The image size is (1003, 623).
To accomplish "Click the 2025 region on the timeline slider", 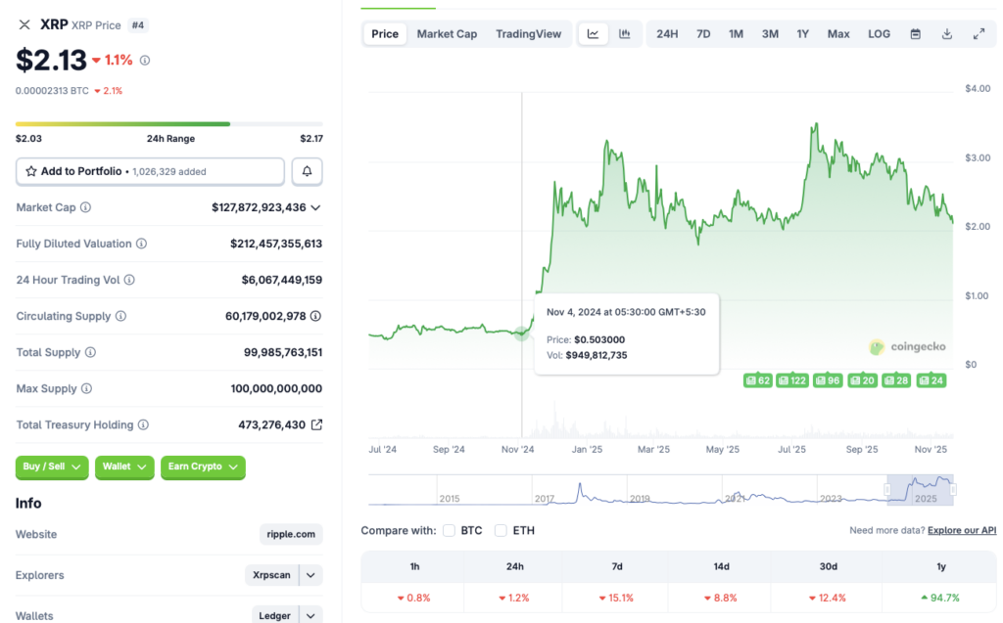I will [922, 492].
